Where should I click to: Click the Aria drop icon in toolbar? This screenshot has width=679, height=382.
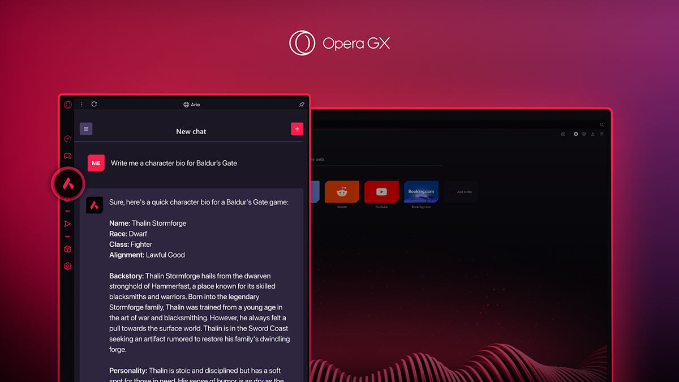[x=576, y=134]
